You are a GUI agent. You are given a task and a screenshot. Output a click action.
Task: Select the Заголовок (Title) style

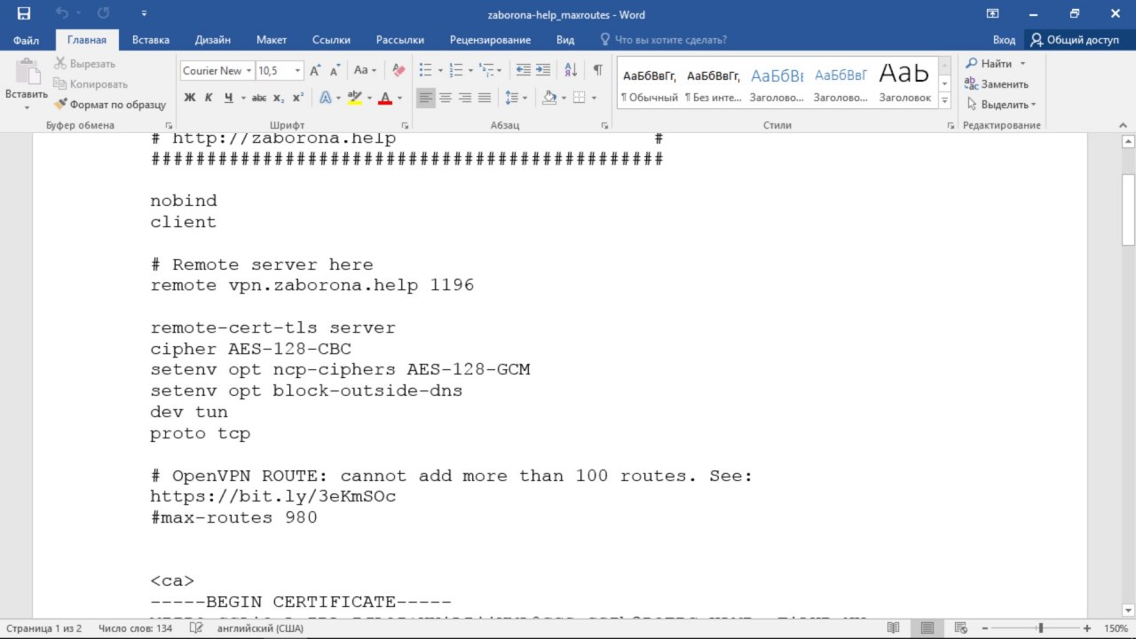904,83
